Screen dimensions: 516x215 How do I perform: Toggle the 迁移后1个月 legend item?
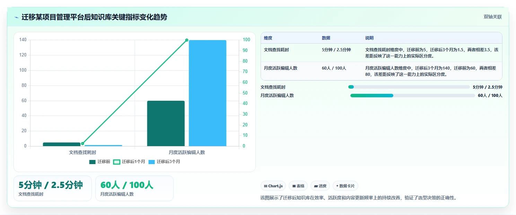click(x=129, y=162)
